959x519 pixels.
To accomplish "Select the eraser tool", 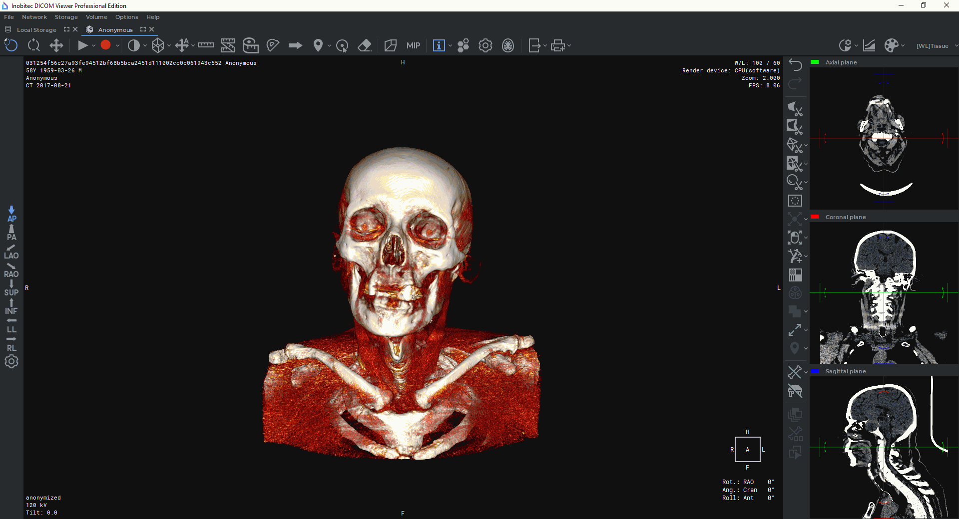I will [x=365, y=45].
